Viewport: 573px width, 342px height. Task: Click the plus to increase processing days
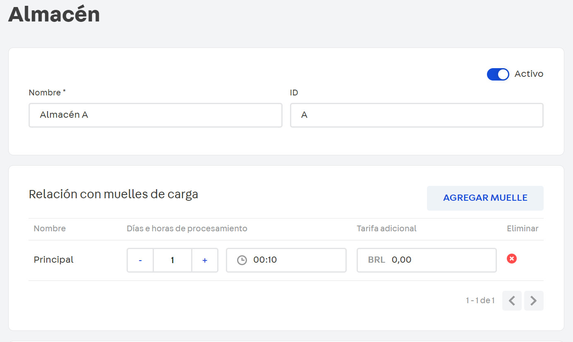[205, 260]
